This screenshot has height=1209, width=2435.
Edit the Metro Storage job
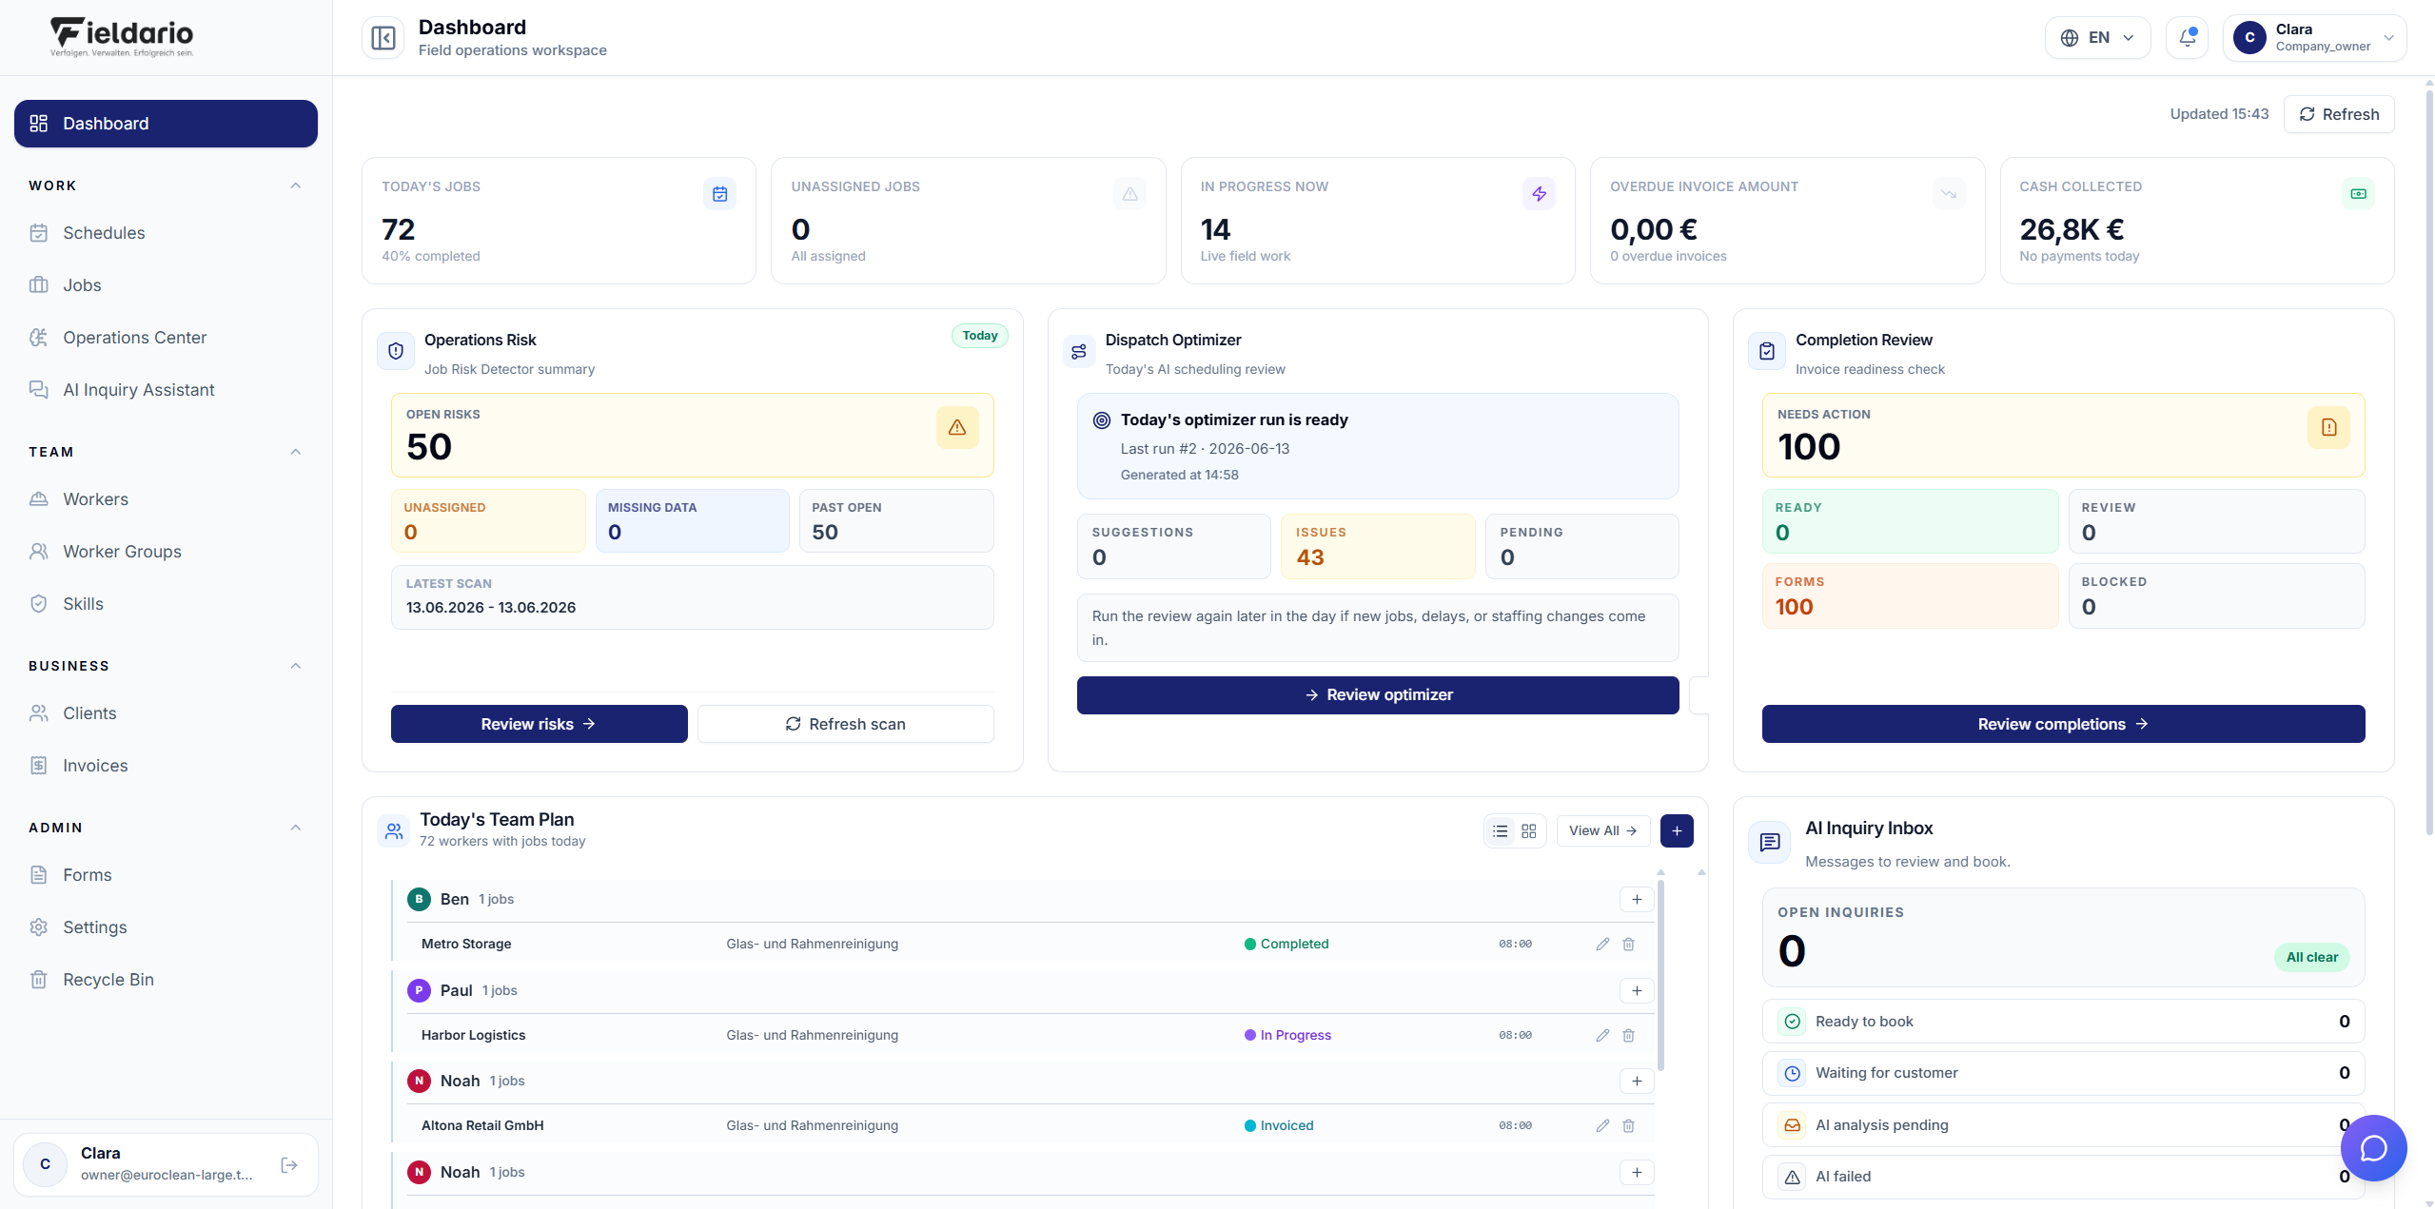(x=1602, y=944)
